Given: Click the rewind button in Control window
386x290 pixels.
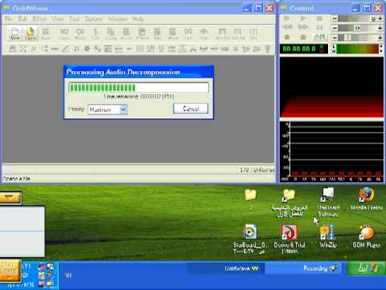Looking at the screenshot, I should point(287,27).
